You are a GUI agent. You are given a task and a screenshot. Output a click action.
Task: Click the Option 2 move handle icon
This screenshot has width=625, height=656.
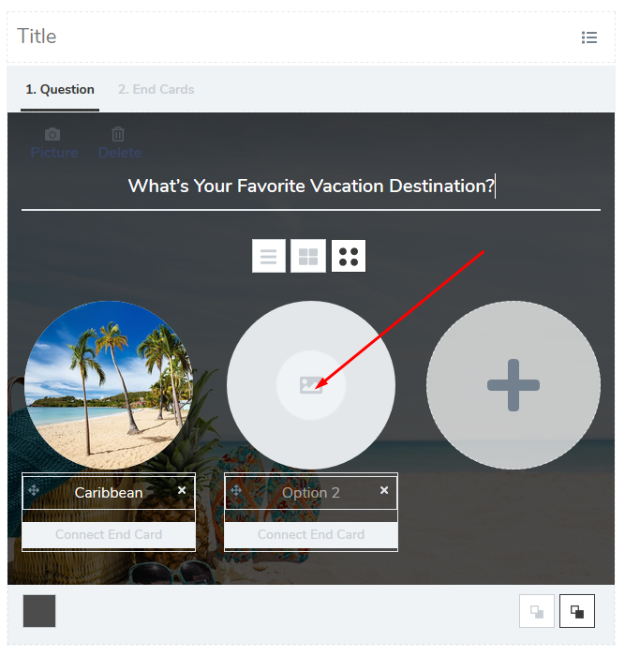click(236, 490)
